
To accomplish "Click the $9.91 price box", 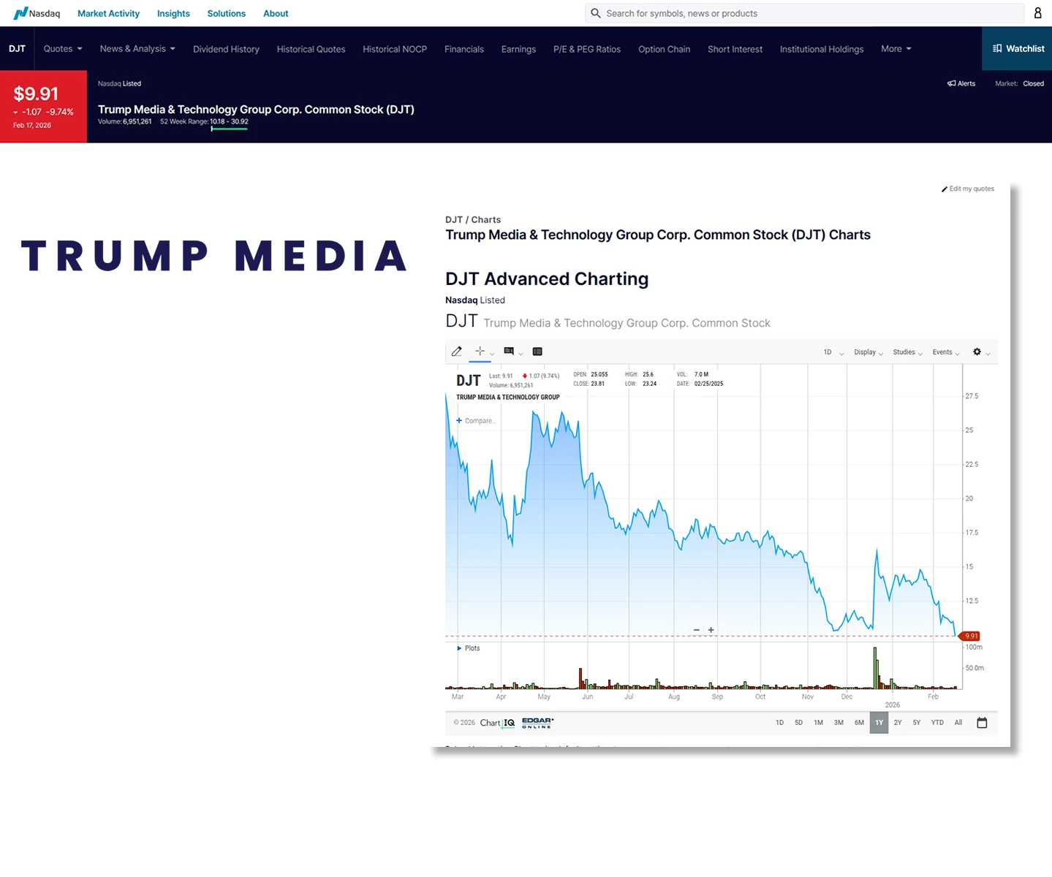I will click(43, 107).
